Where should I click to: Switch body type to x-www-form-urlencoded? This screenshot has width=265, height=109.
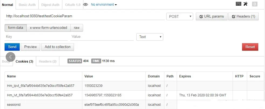click(49, 28)
